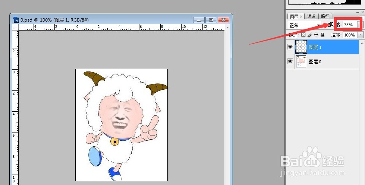The width and height of the screenshot is (365, 185).
Task: Open the Layers panel flyout menu
Action: 362,18
